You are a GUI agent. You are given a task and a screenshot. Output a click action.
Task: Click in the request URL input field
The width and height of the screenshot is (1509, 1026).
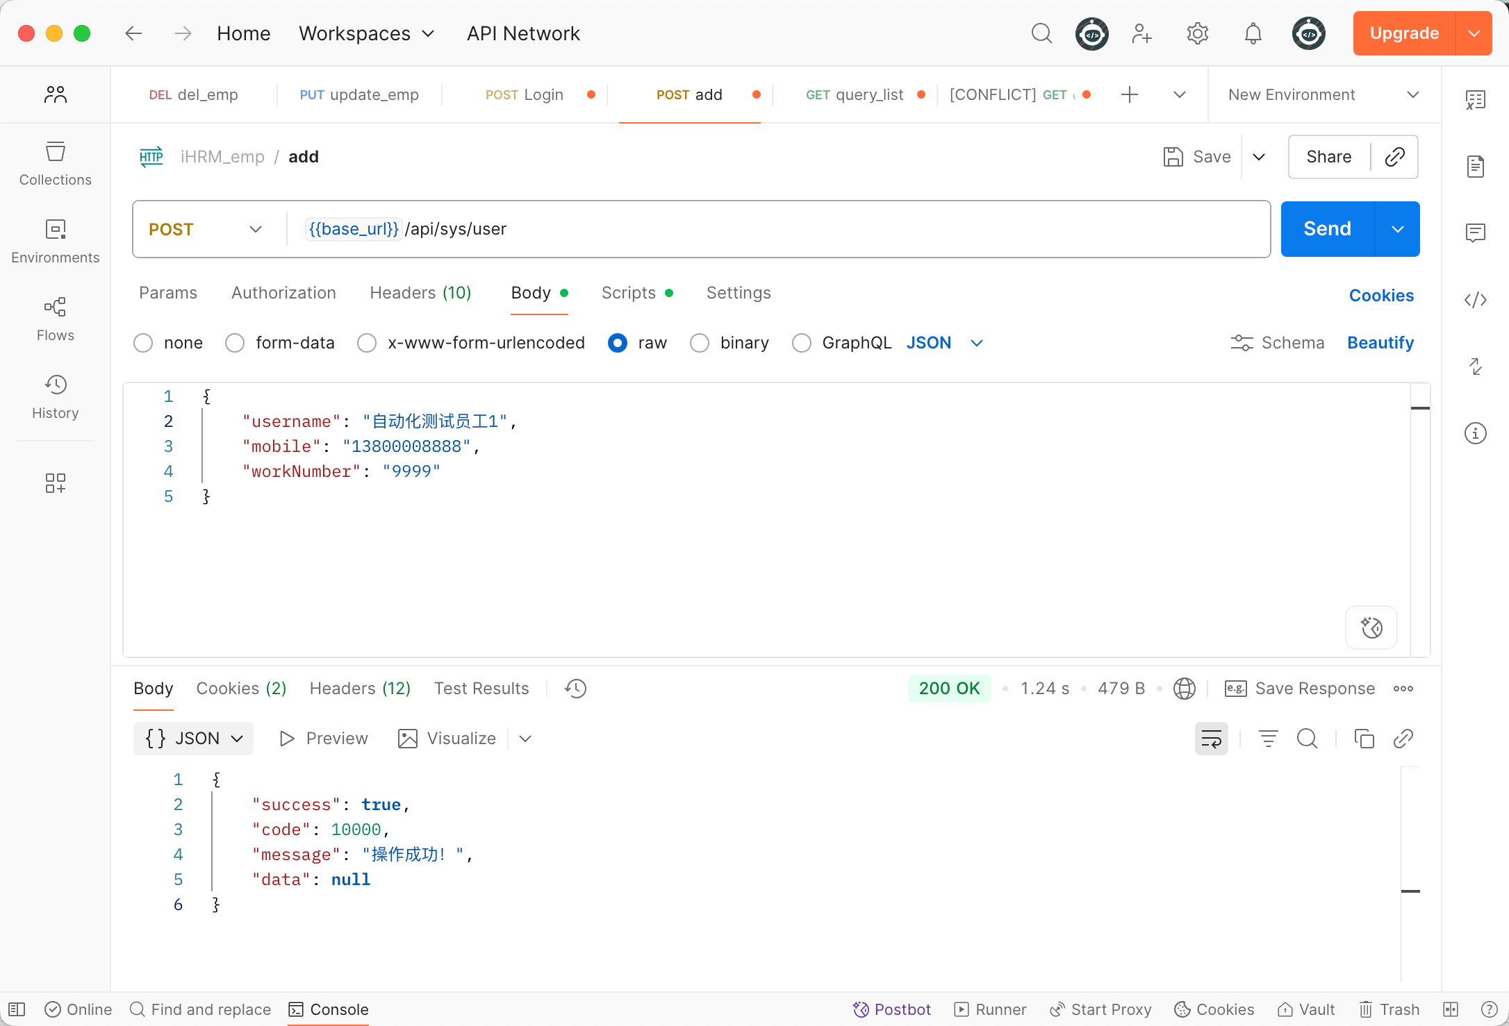coord(834,229)
